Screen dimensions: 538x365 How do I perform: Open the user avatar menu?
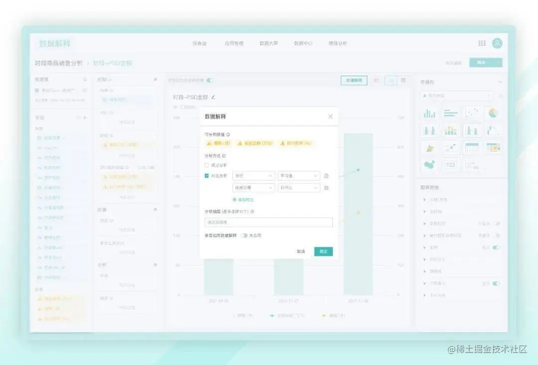[497, 43]
